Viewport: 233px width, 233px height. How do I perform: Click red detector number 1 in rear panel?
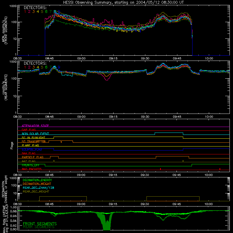tap(25, 67)
